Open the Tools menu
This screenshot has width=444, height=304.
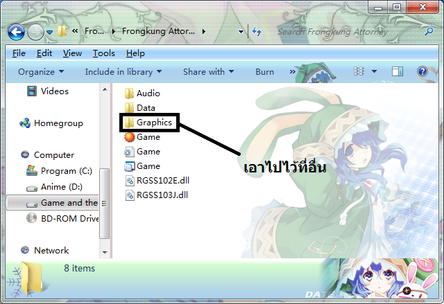pyautogui.click(x=104, y=53)
